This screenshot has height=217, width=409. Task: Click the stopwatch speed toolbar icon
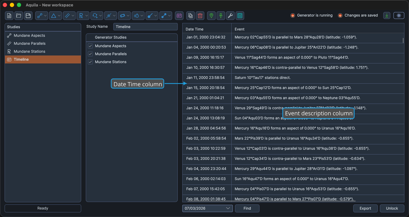(x=136, y=16)
